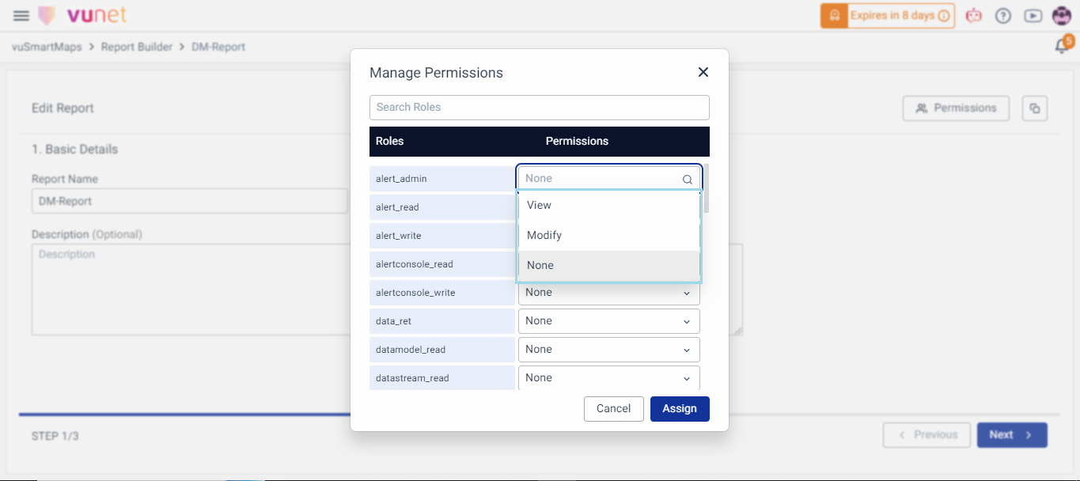Close the Manage Permissions dialog
The image size is (1080, 481).
click(703, 73)
